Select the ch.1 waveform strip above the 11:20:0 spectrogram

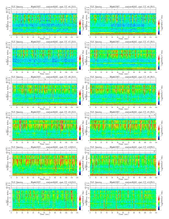click(44, 186)
